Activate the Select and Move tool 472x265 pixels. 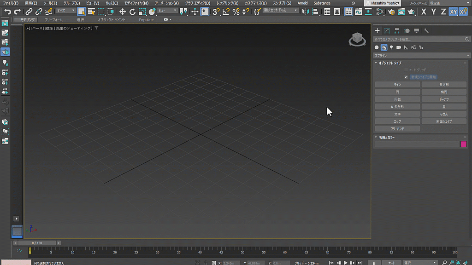point(122,12)
